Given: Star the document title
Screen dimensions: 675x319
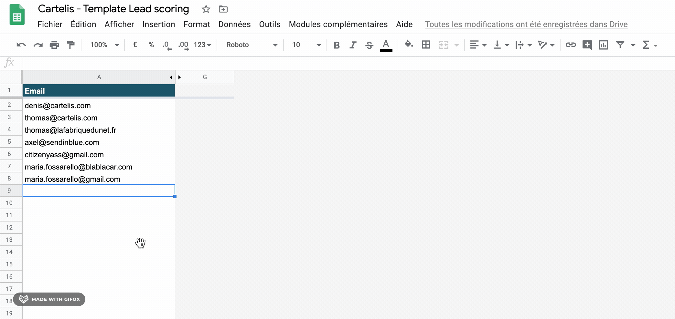Looking at the screenshot, I should (206, 9).
